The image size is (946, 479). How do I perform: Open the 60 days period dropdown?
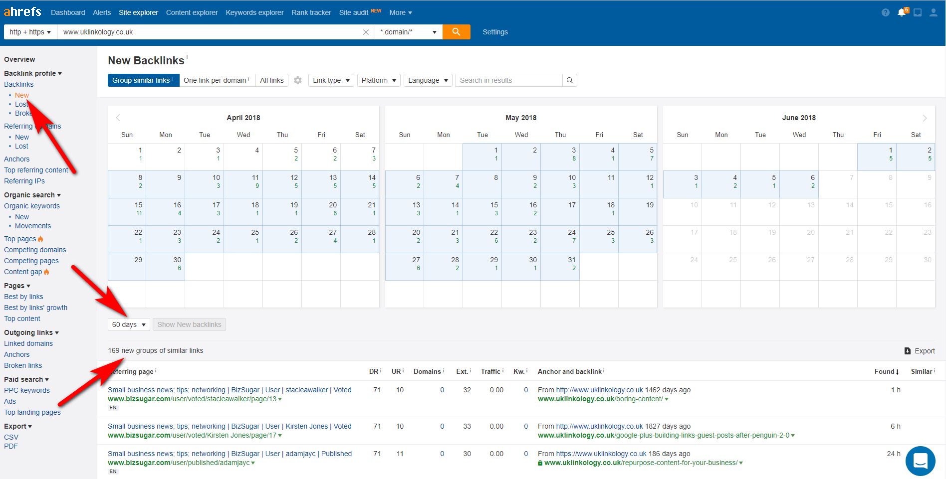click(129, 324)
